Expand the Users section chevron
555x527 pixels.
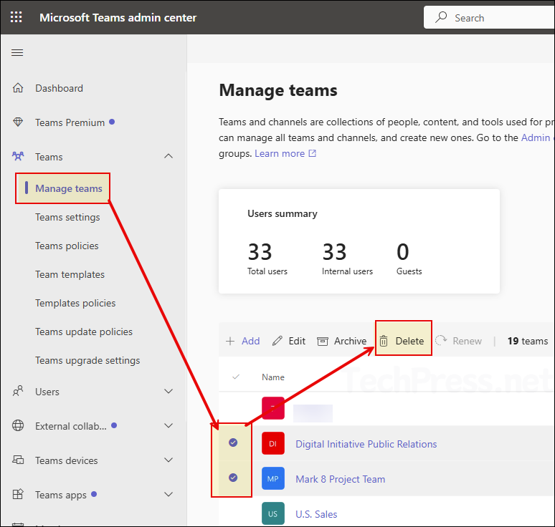(169, 391)
